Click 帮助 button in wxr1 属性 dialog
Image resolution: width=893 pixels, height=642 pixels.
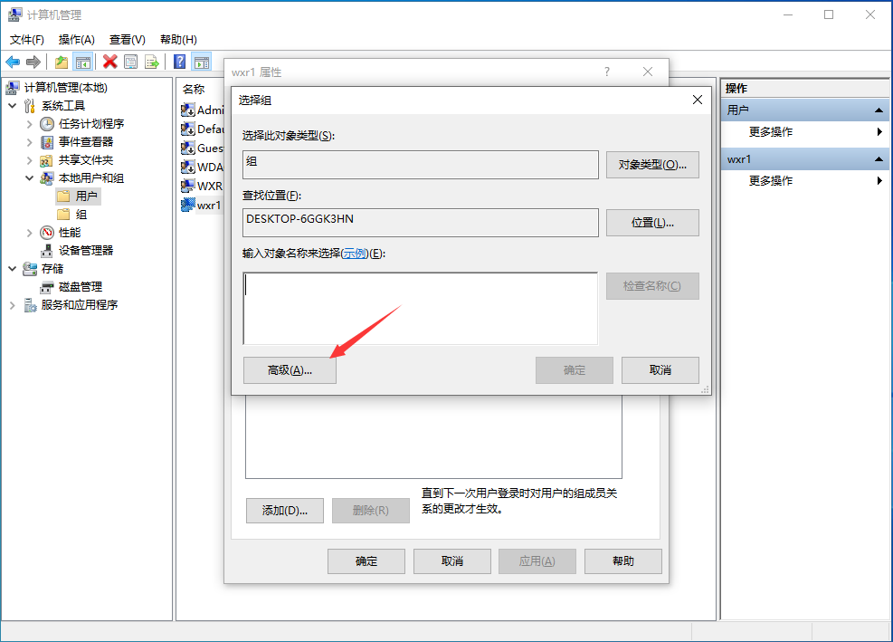623,561
